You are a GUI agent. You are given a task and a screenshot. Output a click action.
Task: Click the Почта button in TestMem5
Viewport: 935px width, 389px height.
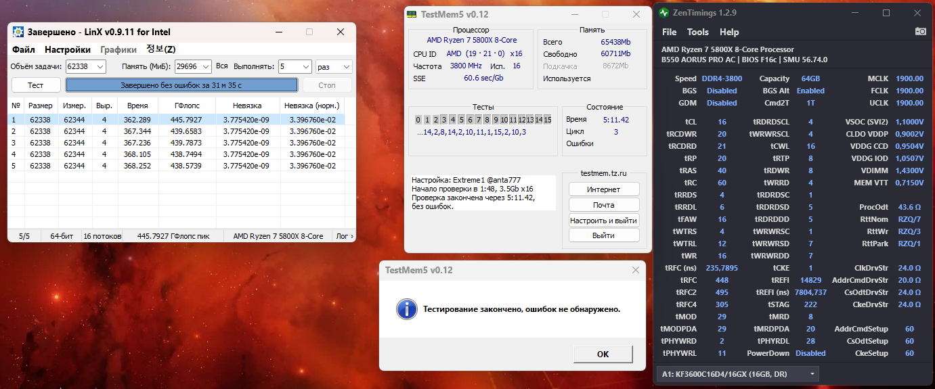(603, 205)
